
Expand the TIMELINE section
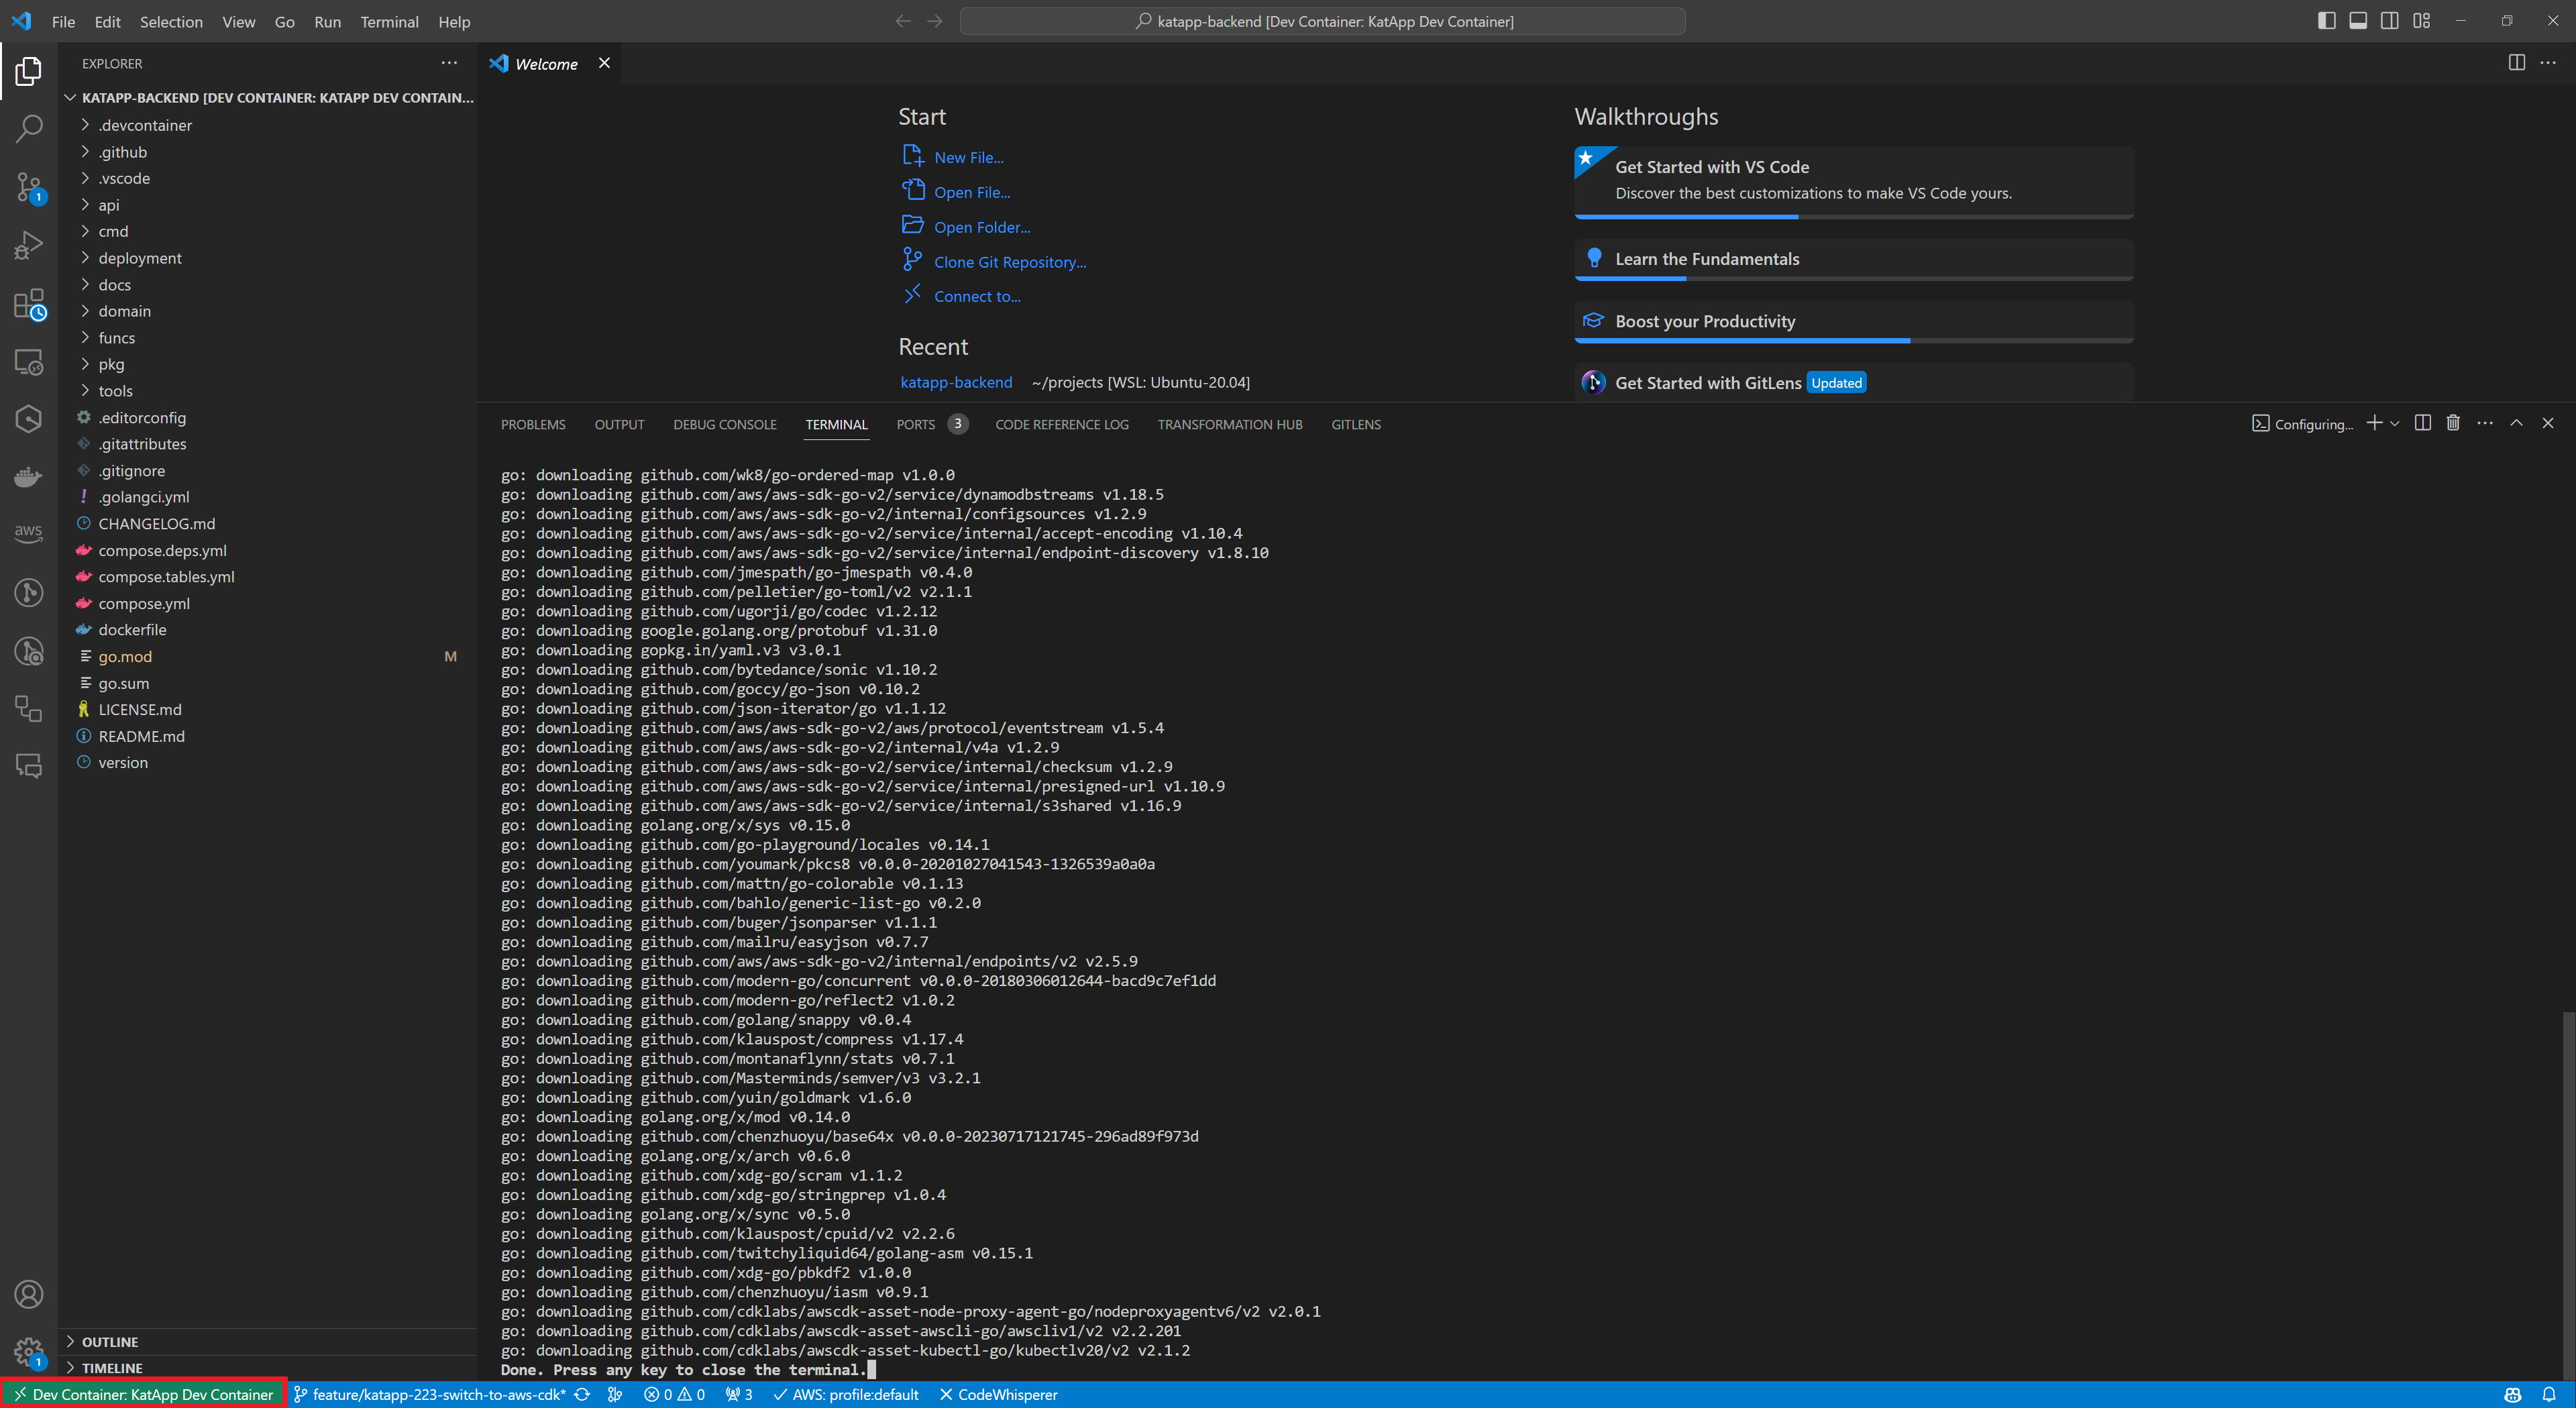(x=111, y=1368)
